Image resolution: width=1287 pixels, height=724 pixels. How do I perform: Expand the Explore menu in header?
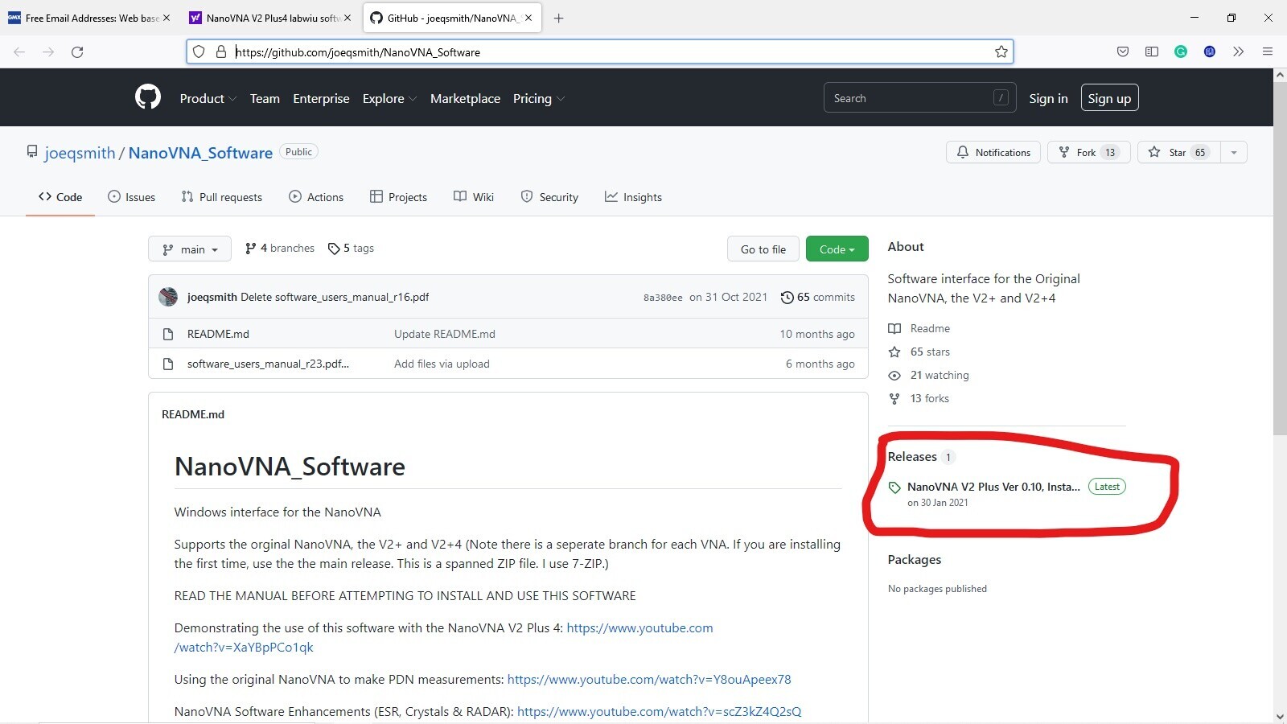[x=389, y=98]
